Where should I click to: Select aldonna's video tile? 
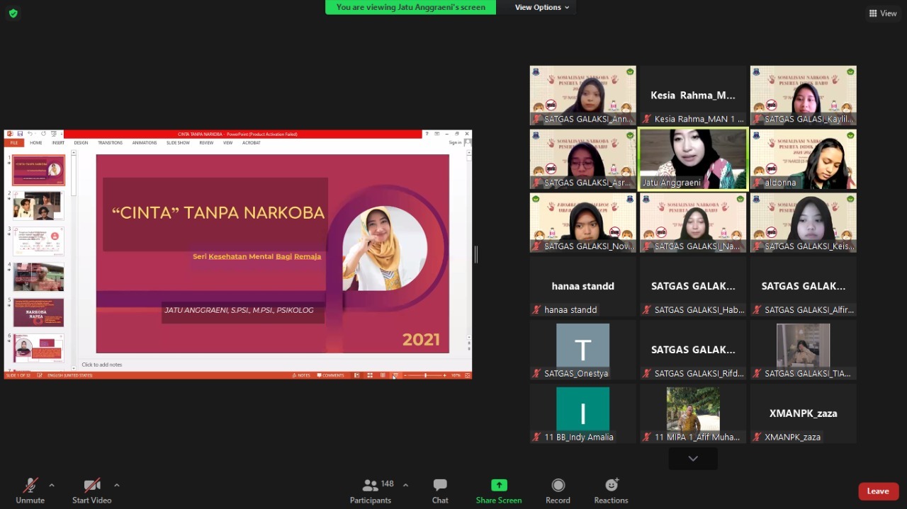[x=803, y=159]
